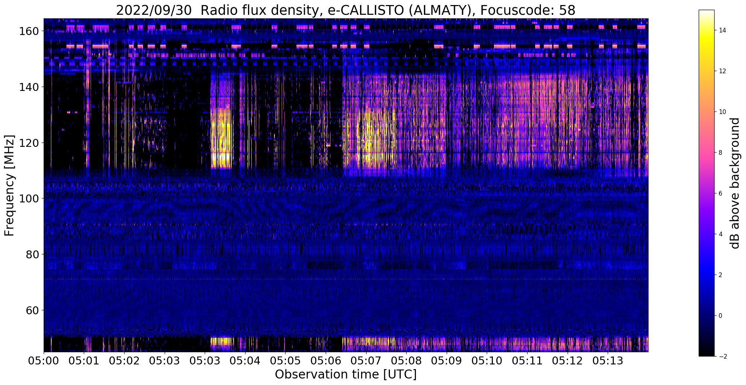Click the 05:11 time tick label
Screen dimensions: 746x385
[x=527, y=360]
